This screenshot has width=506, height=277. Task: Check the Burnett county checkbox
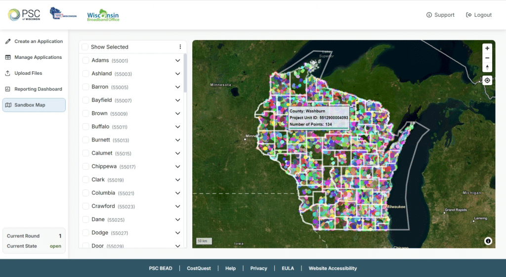click(85, 140)
